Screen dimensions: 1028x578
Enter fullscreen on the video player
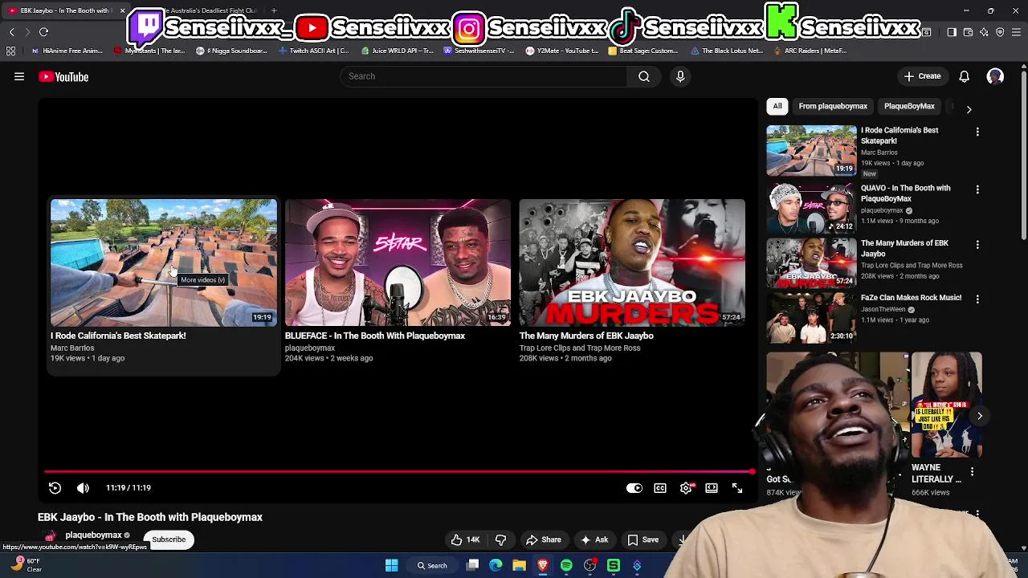(x=737, y=488)
